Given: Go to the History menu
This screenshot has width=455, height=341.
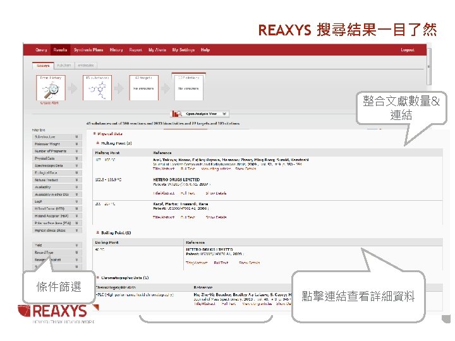Looking at the screenshot, I should tap(116, 50).
